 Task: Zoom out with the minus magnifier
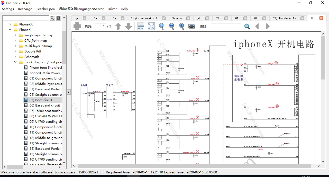pyautogui.click(x=171, y=26)
